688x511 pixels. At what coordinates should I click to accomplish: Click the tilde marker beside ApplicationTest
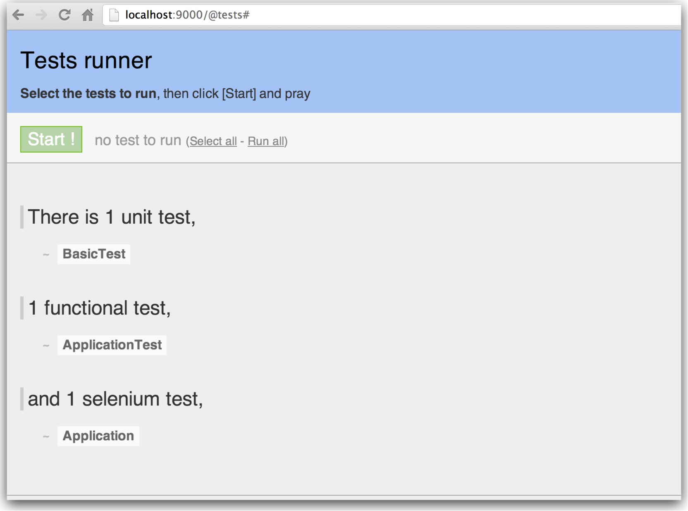click(x=46, y=346)
